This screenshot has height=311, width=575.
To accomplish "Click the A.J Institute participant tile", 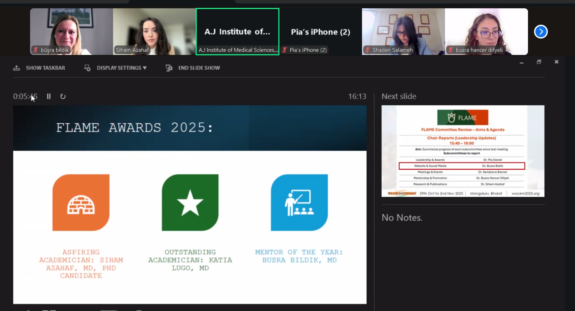I will tap(238, 32).
